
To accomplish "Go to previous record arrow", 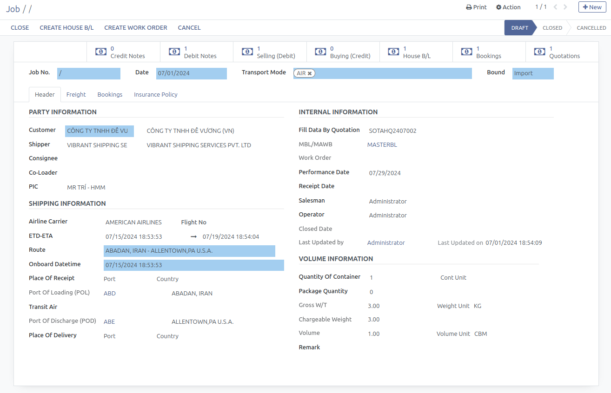I will 555,7.
